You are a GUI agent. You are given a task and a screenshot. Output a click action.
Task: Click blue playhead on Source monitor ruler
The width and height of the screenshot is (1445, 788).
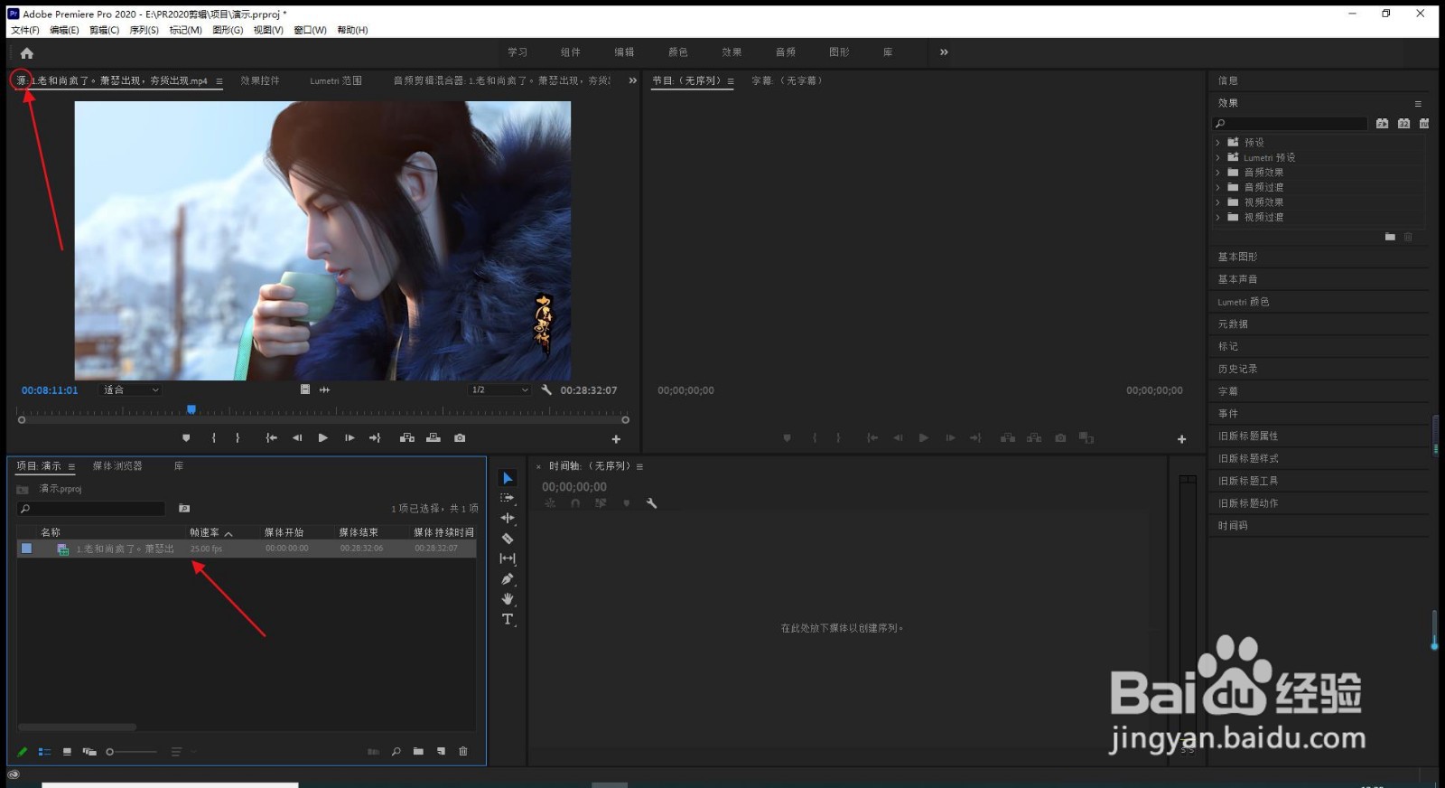point(191,410)
